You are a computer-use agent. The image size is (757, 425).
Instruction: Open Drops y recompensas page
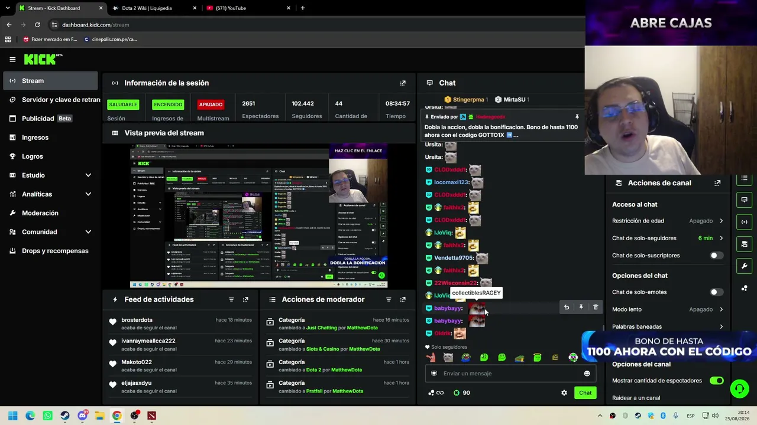(50, 251)
